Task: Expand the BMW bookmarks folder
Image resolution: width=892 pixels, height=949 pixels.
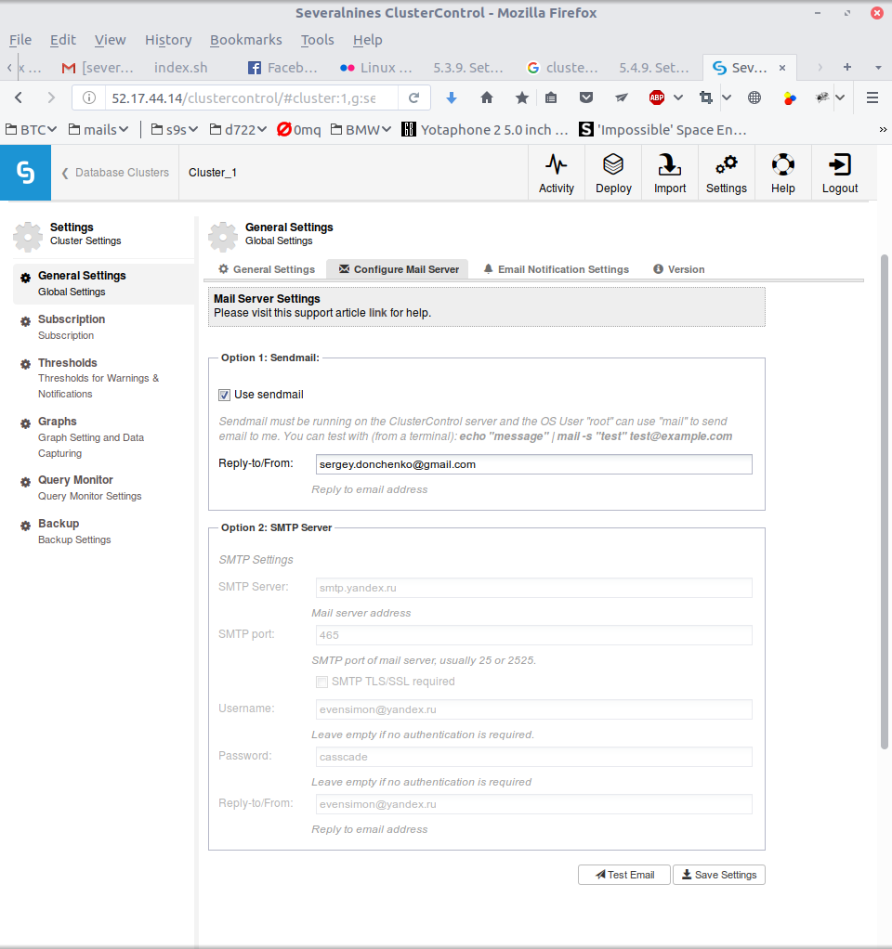Action: [x=361, y=129]
